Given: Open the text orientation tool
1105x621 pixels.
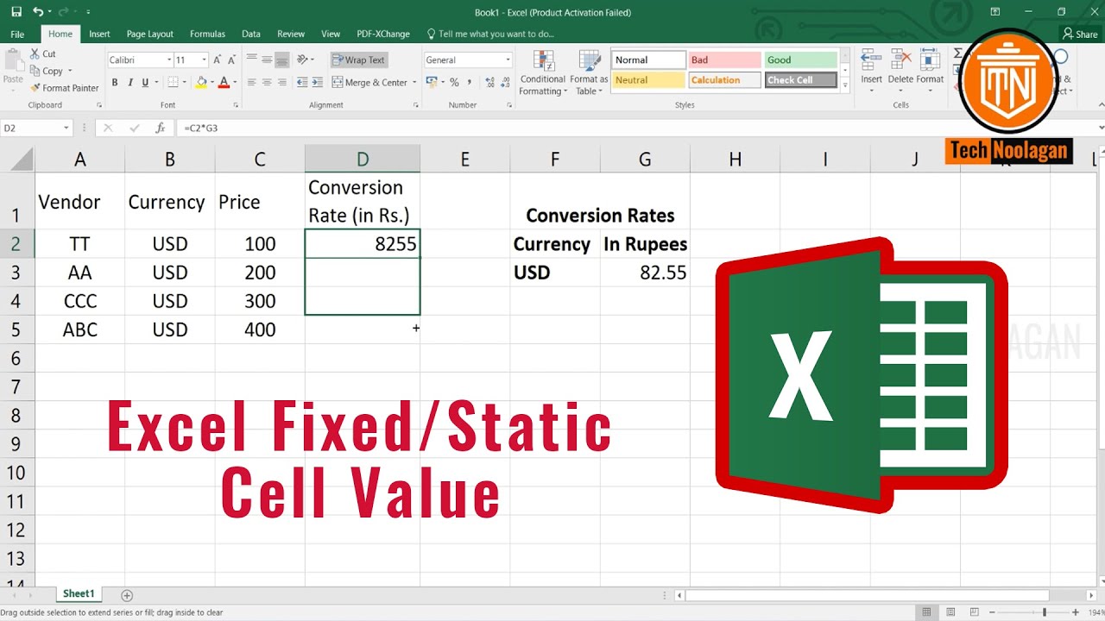Looking at the screenshot, I should click(x=303, y=60).
